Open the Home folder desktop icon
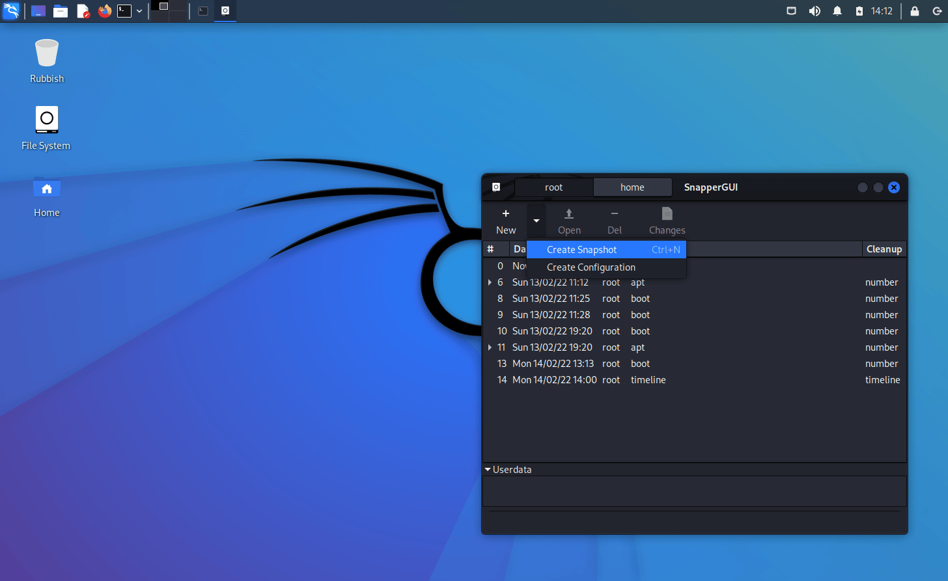948x581 pixels. 47,189
